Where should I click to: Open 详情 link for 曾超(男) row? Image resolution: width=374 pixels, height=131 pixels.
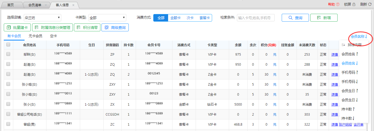tap(335, 125)
